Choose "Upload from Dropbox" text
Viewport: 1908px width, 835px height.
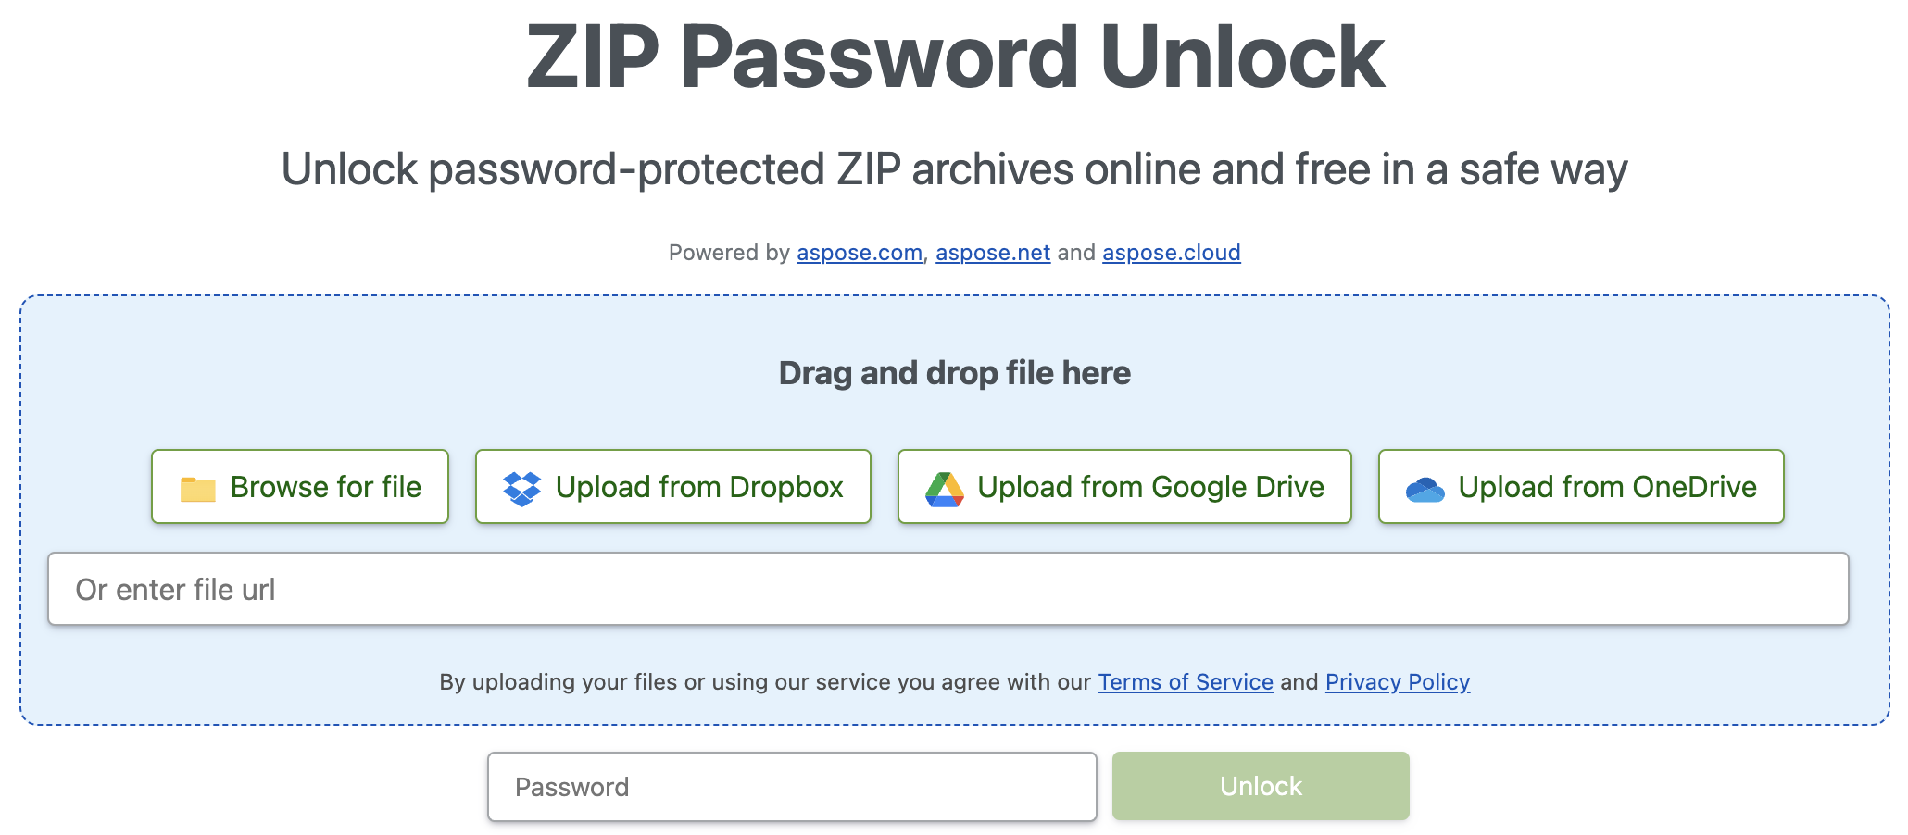pos(699,487)
